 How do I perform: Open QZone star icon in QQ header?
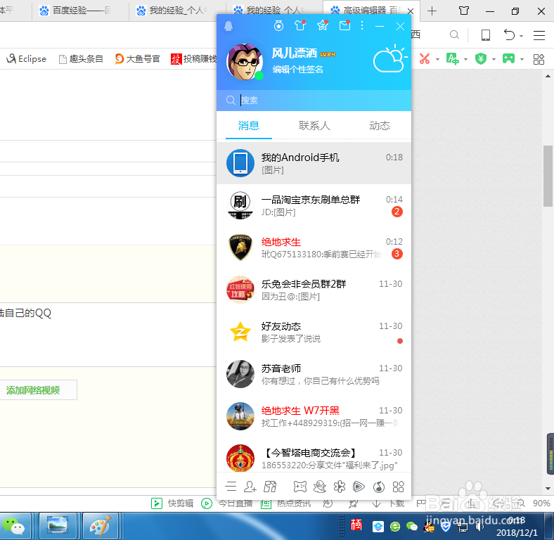(322, 26)
